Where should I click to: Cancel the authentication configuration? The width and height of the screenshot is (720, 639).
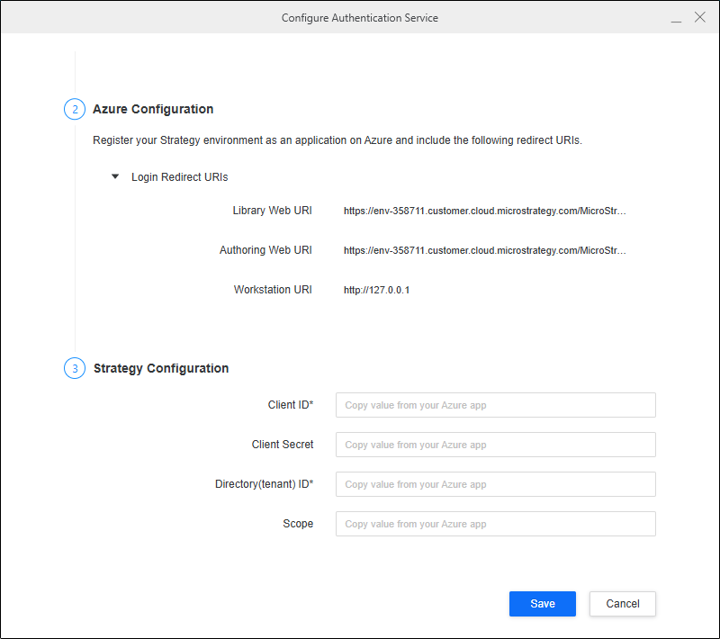coord(623,604)
